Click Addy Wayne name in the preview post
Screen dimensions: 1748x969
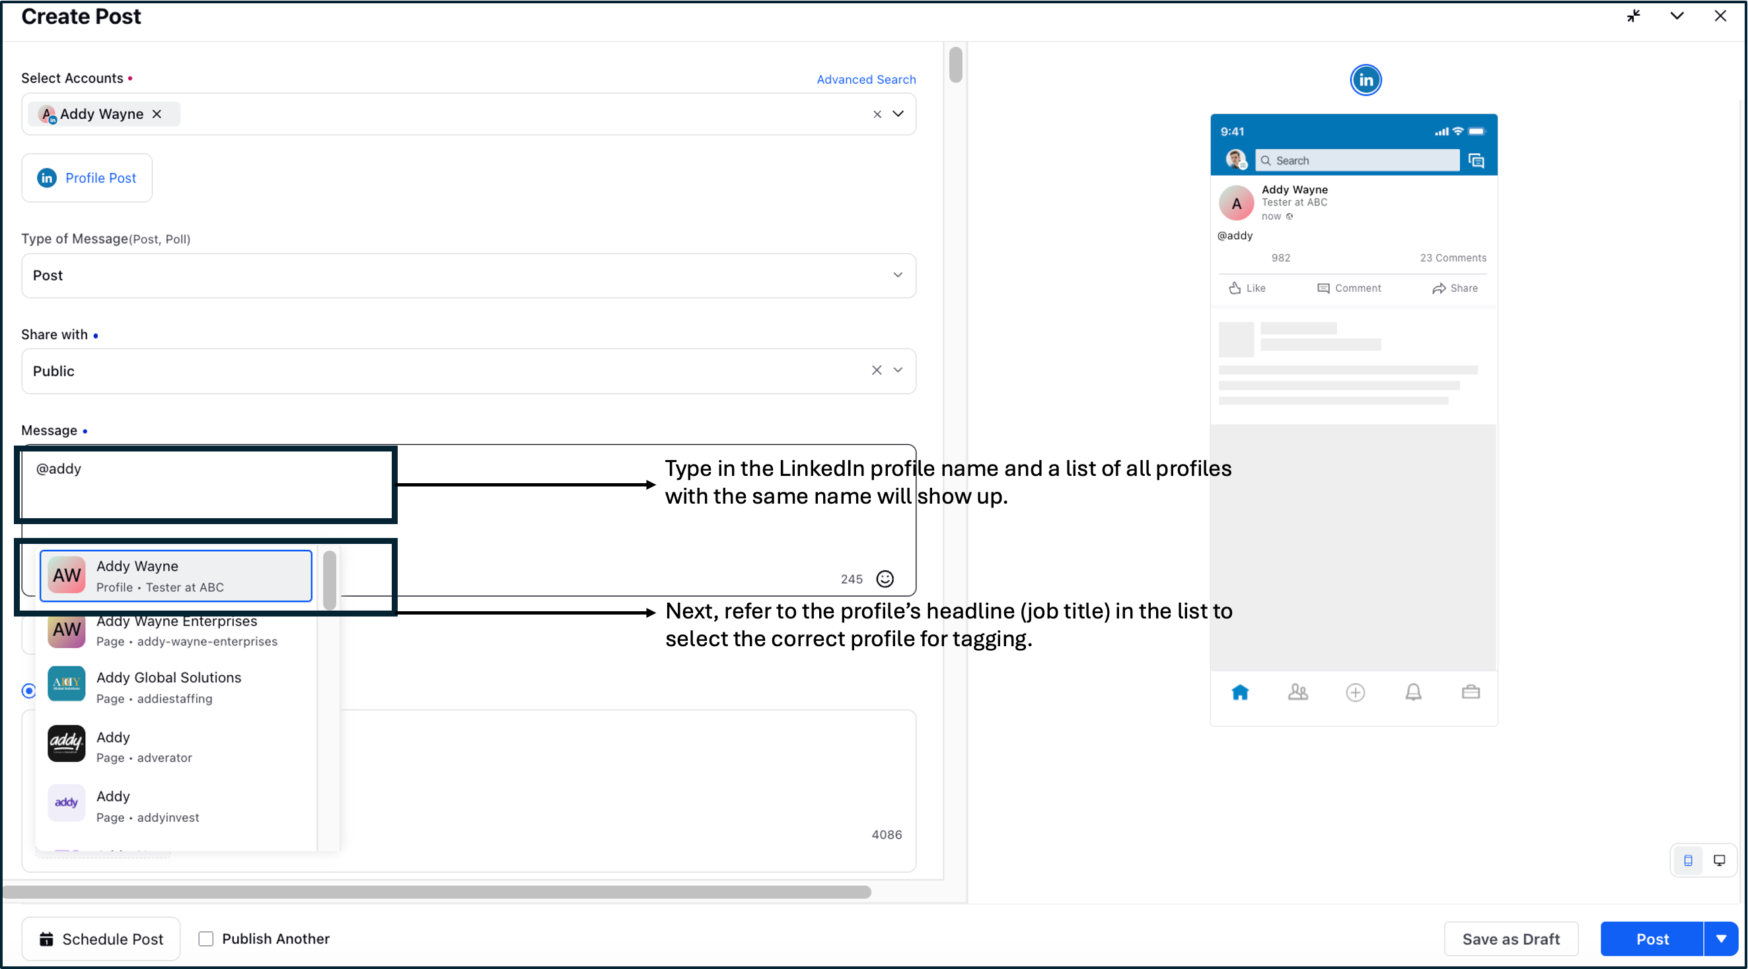coord(1294,190)
